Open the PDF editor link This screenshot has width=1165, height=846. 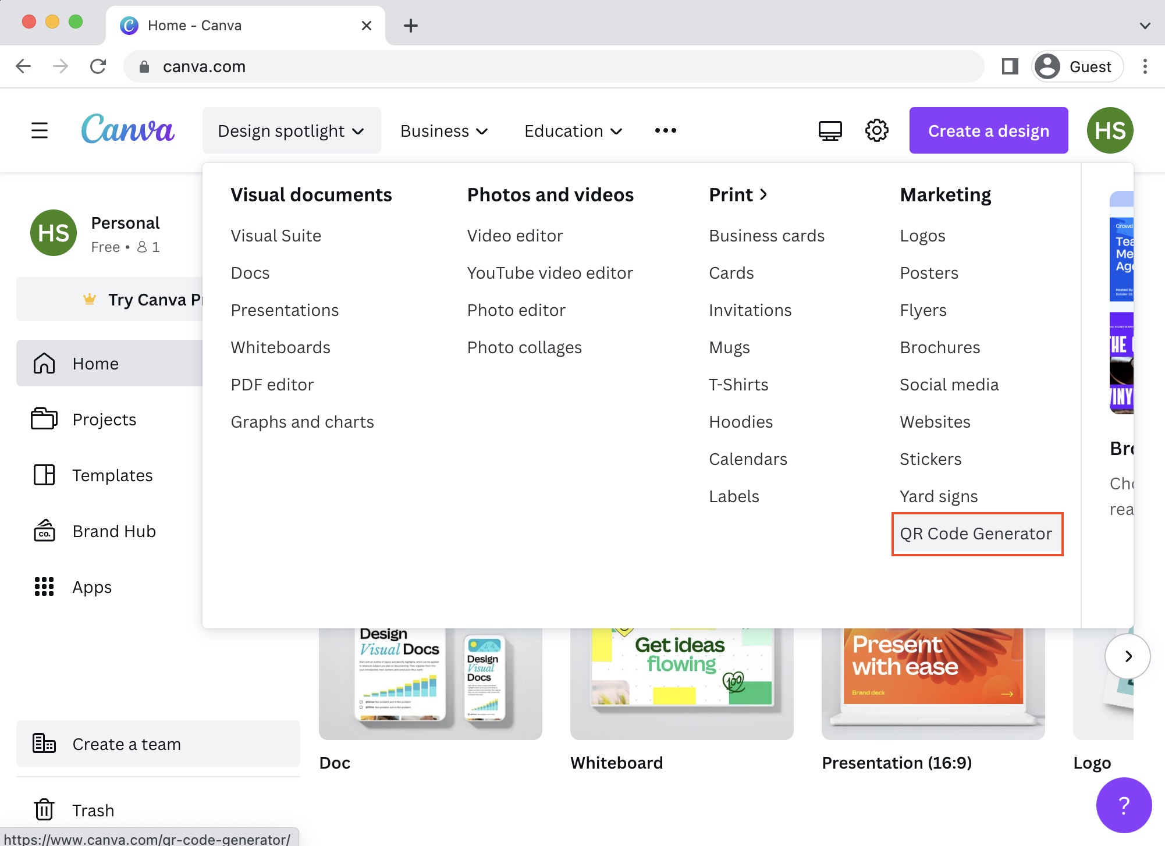pyautogui.click(x=272, y=384)
